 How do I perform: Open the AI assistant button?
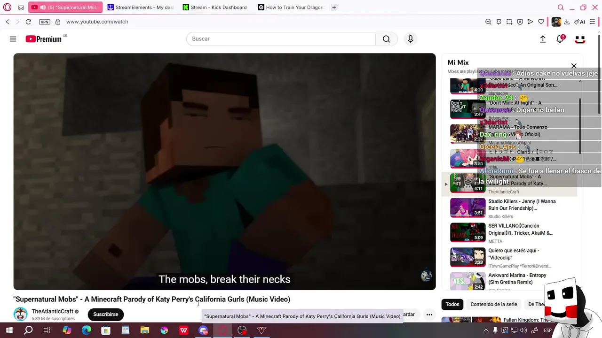579,22
